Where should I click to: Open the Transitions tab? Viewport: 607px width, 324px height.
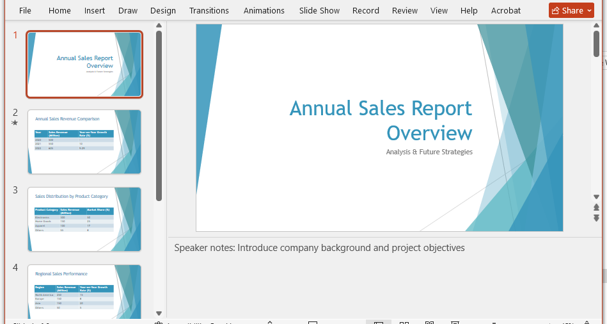[209, 10]
